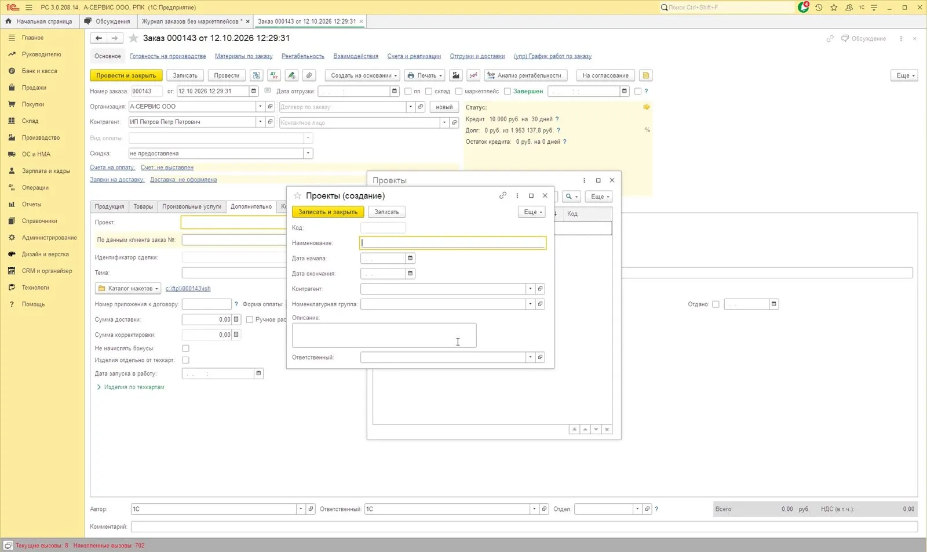Open Каталог макетов dropdown
This screenshot has width=927, height=552.
tap(127, 288)
